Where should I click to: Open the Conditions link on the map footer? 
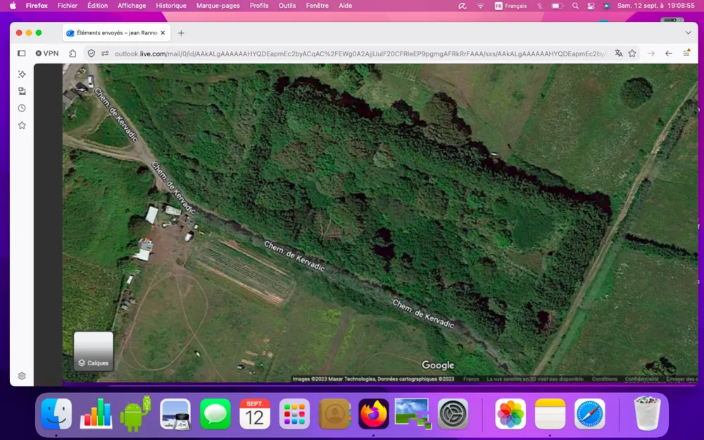coord(604,379)
